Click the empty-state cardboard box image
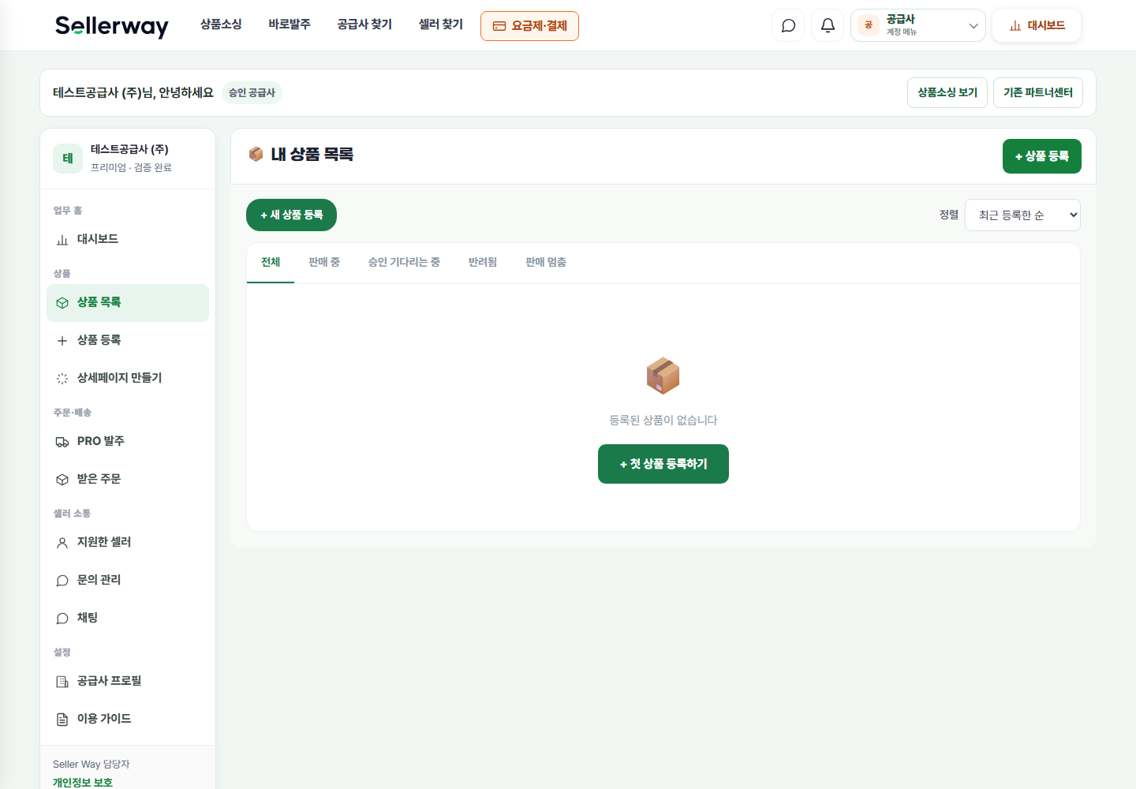Screen dimensions: 1136x789 [x=663, y=376]
